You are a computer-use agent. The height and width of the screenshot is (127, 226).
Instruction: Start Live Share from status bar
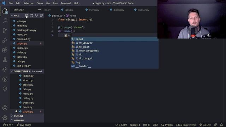pyautogui.click(x=24, y=125)
